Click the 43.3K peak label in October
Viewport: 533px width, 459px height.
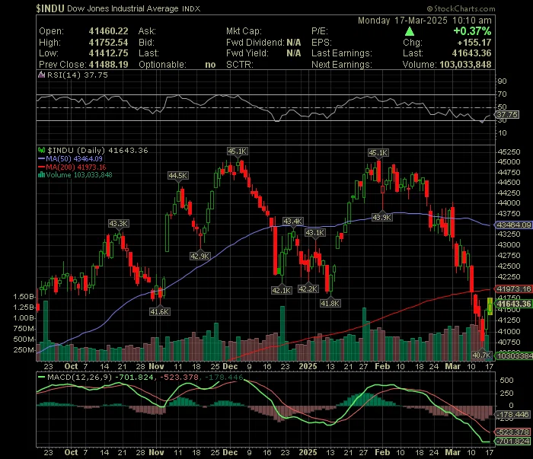click(x=118, y=224)
